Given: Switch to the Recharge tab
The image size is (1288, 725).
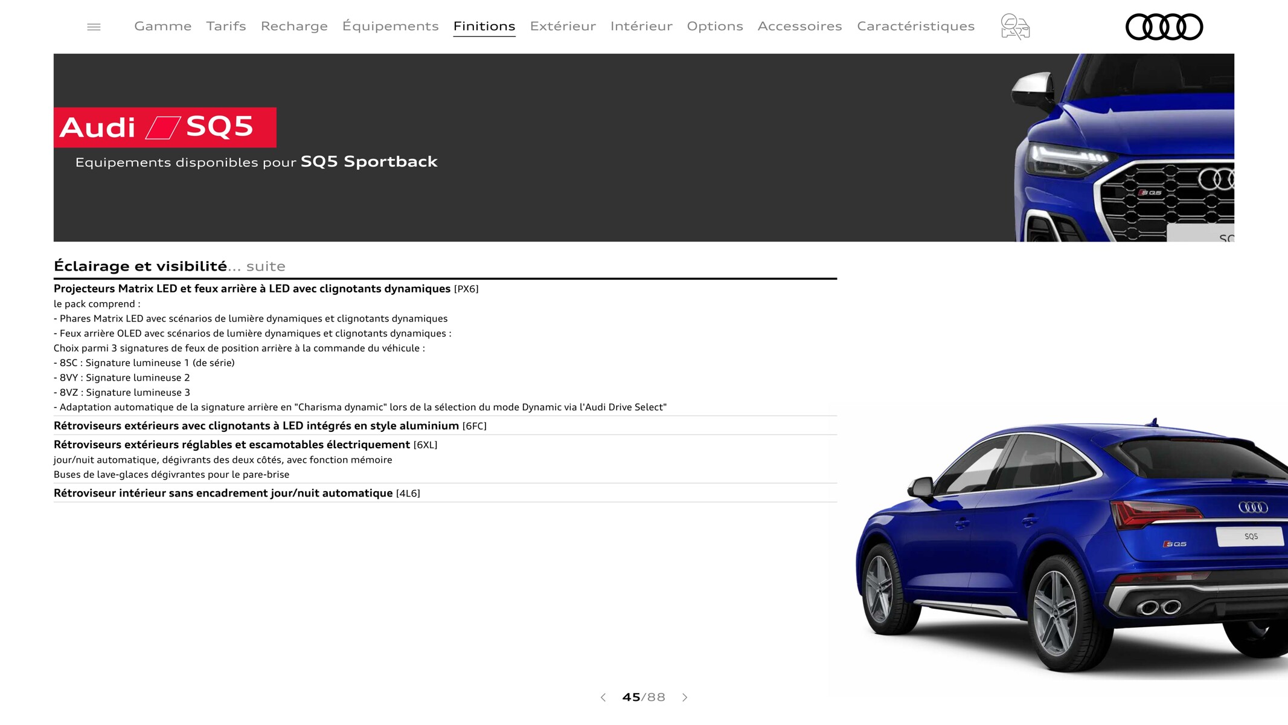Looking at the screenshot, I should point(294,26).
